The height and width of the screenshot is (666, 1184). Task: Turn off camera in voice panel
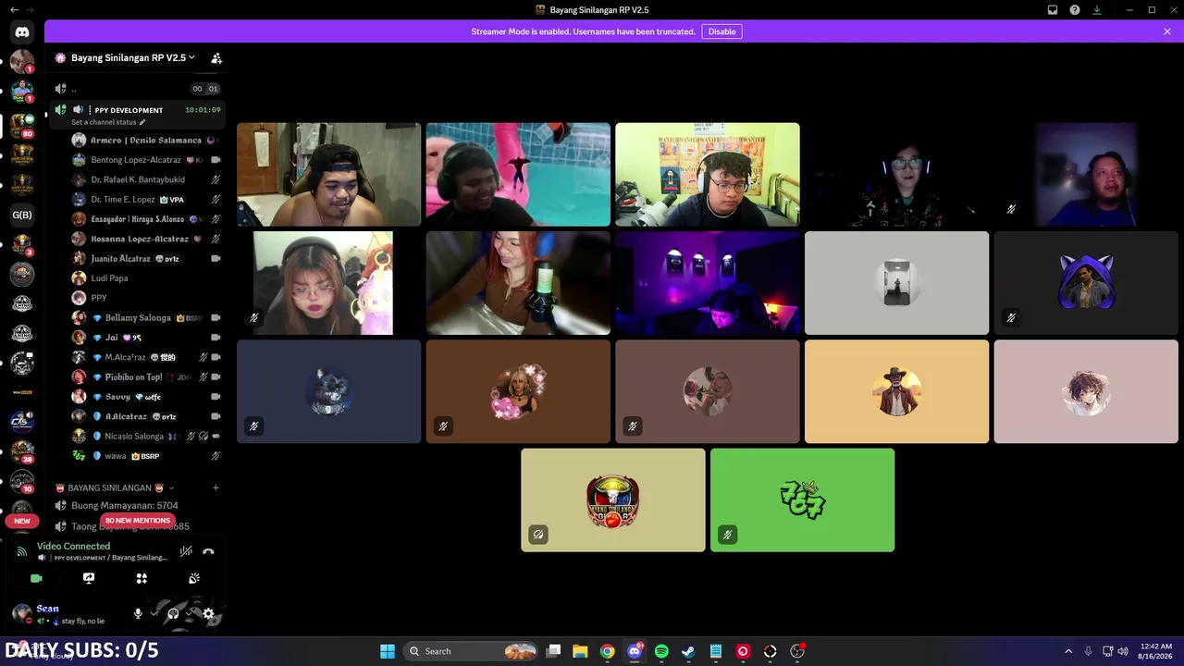pyautogui.click(x=36, y=578)
